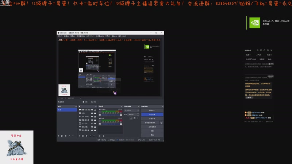The image size is (292, 164).
Task: Open 麦克风/Aux channel three-dot options
Action: pyautogui.click(x=100, y=112)
